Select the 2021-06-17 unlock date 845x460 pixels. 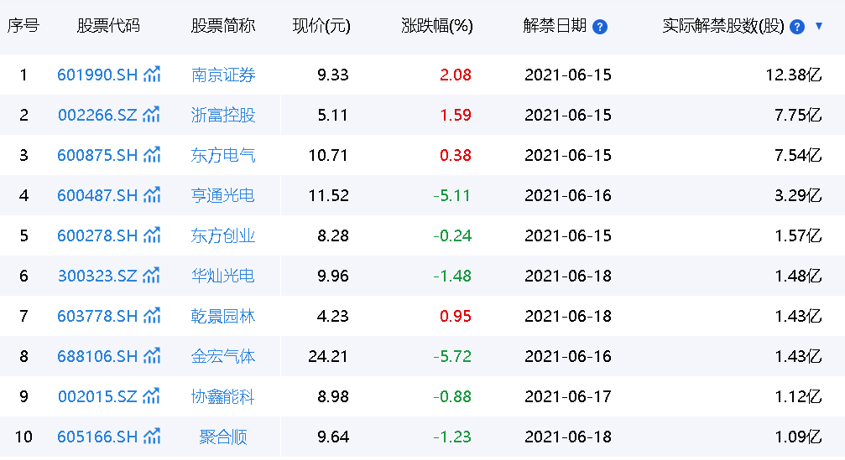tap(568, 397)
